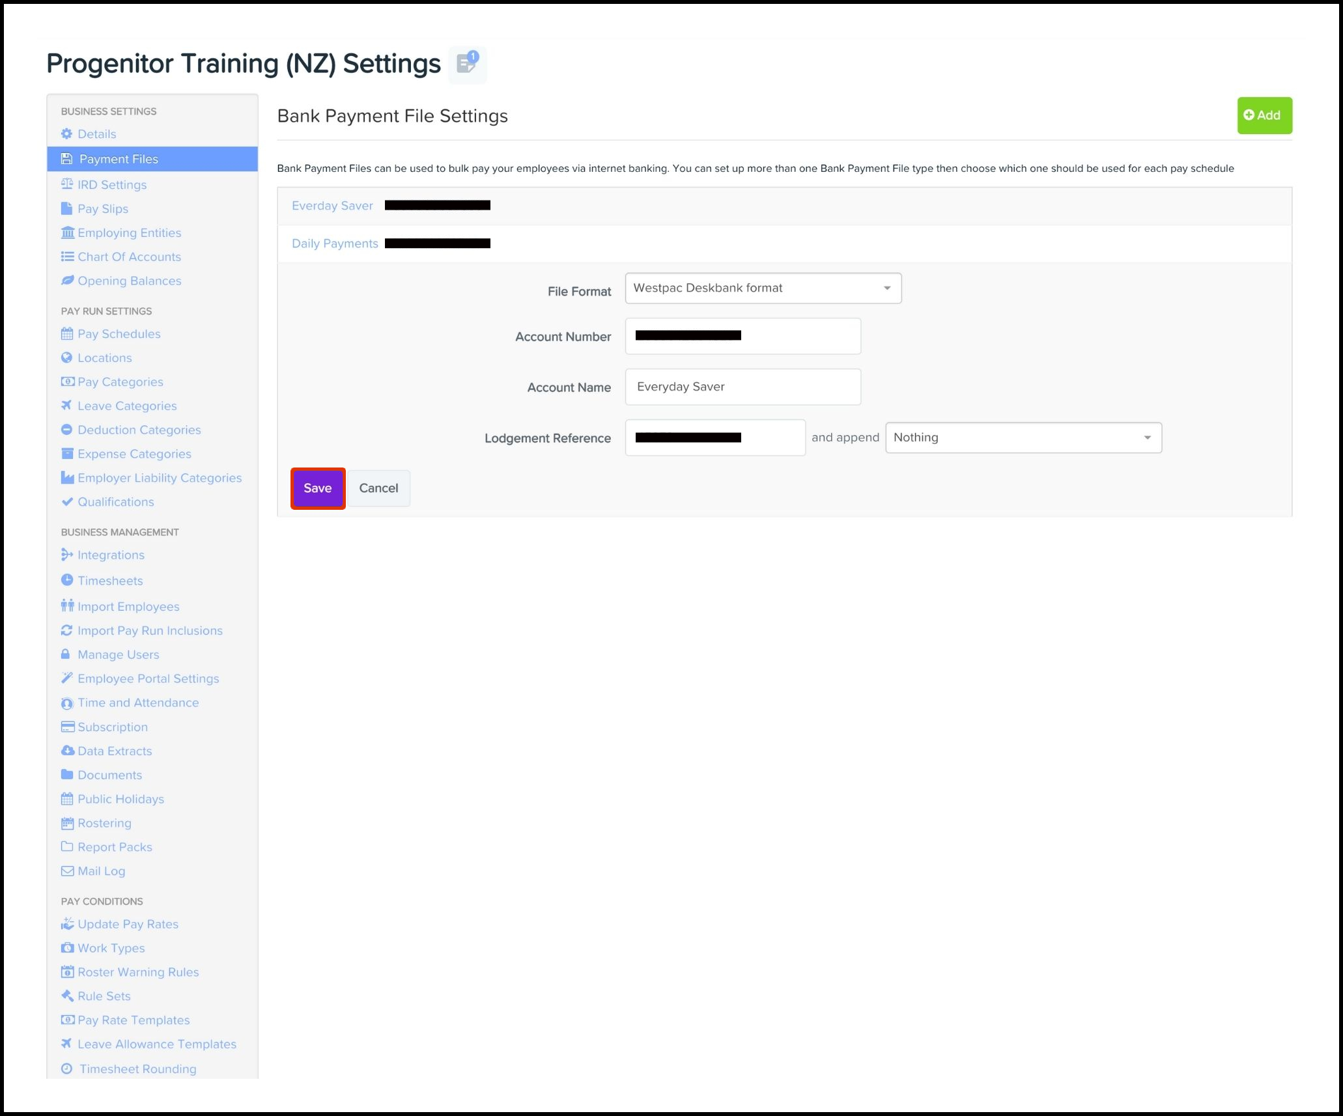Open the Daily Payments bank file link
Viewport: 1343px width, 1116px height.
click(335, 244)
